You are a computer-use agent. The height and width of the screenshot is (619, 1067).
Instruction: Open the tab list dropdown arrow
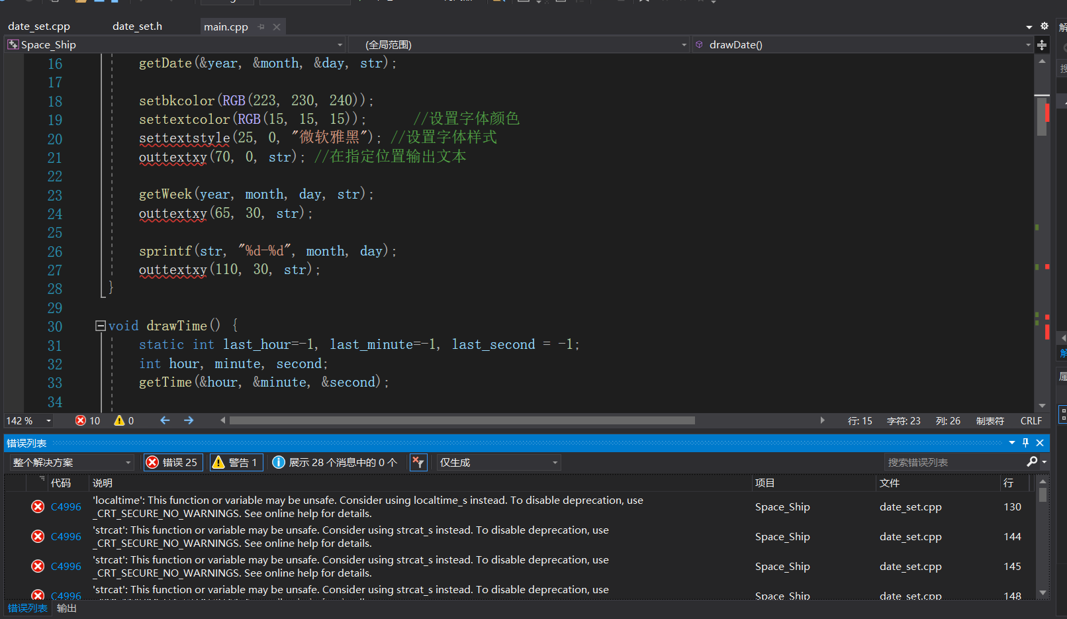[1029, 27]
